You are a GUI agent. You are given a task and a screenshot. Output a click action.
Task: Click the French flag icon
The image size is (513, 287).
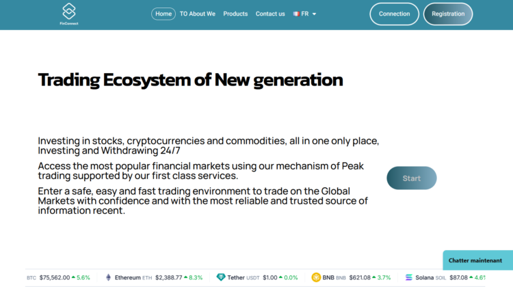click(x=295, y=14)
